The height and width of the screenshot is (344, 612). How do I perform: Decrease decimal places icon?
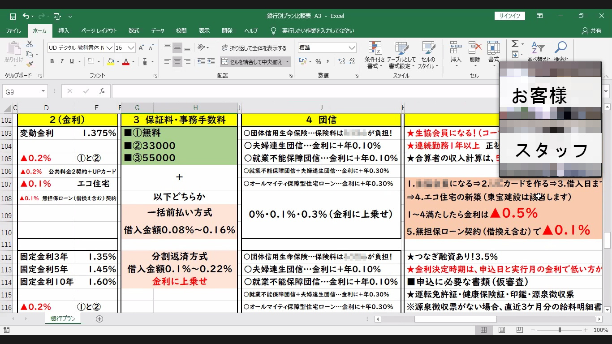coord(352,61)
